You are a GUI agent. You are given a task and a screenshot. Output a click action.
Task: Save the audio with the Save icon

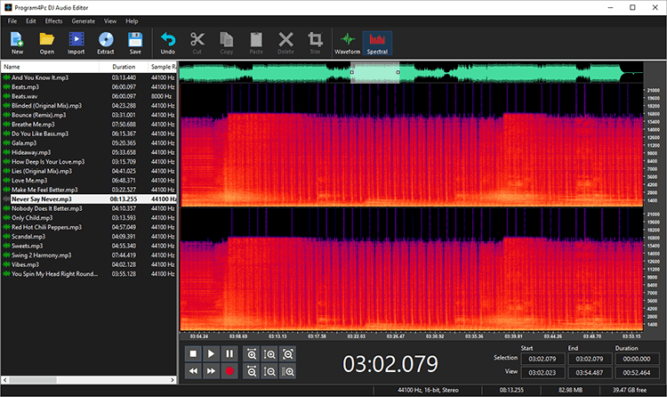click(x=135, y=42)
